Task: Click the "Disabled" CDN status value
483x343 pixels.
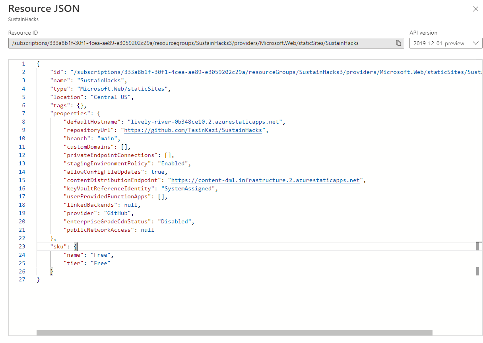Action: pyautogui.click(x=175, y=221)
